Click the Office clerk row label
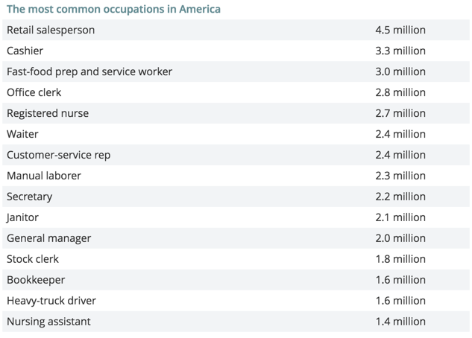The image size is (472, 338). point(34,92)
